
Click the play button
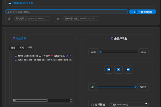point(118,70)
